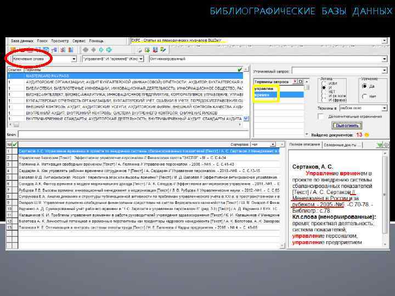
Task: Go to next record with cyan arrow
Action: click(101, 50)
